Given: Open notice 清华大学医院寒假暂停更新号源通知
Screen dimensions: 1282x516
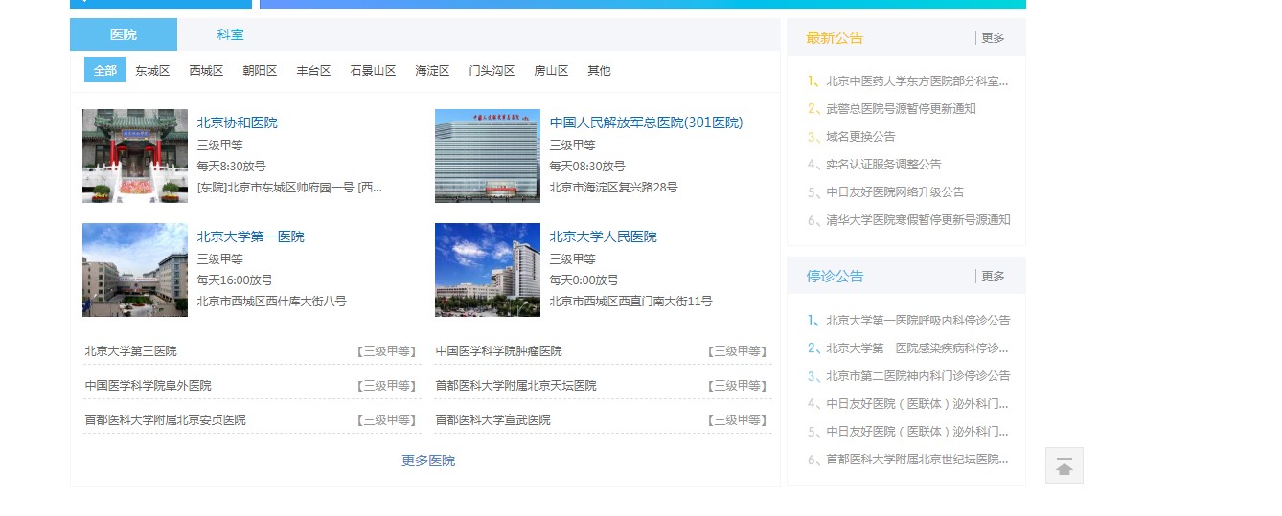Looking at the screenshot, I should [918, 220].
